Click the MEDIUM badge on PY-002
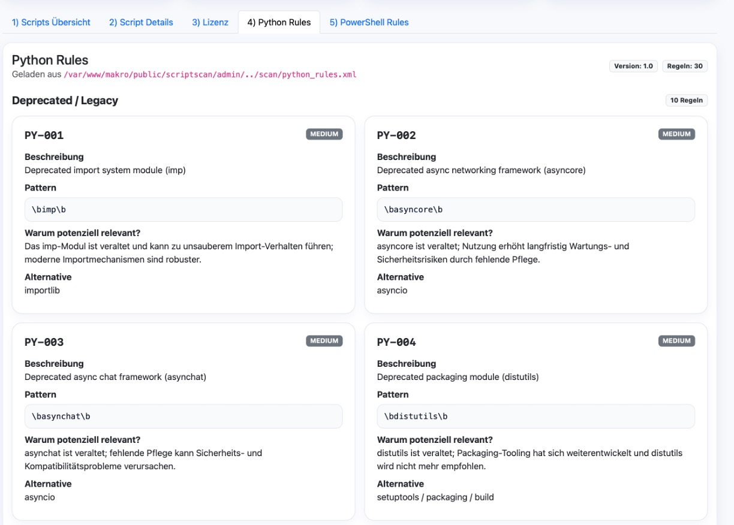The width and height of the screenshot is (734, 525). [x=676, y=134]
